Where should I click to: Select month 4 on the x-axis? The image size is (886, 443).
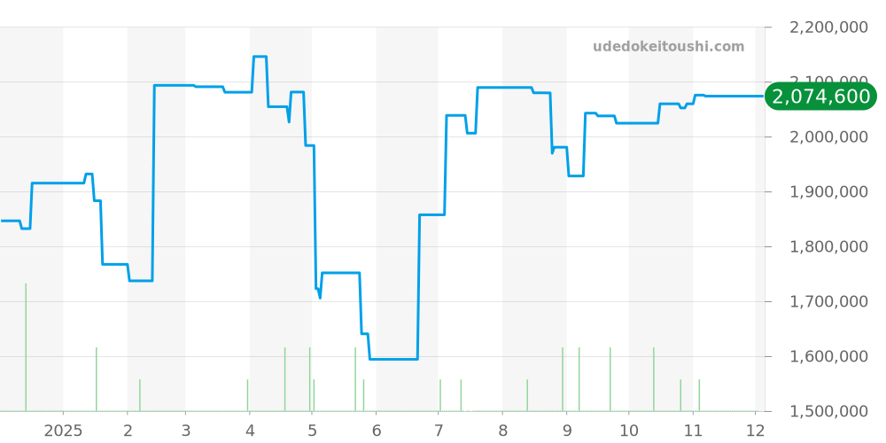(249, 431)
